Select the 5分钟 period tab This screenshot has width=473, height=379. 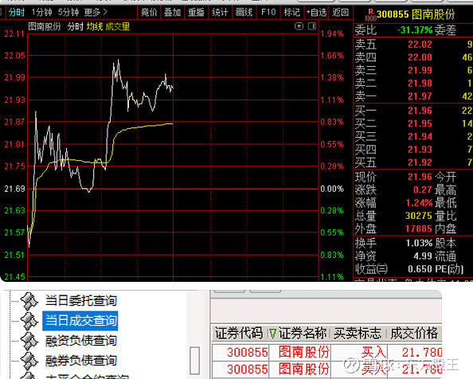(68, 13)
